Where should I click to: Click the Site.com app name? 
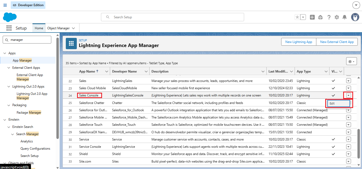(x=85, y=161)
